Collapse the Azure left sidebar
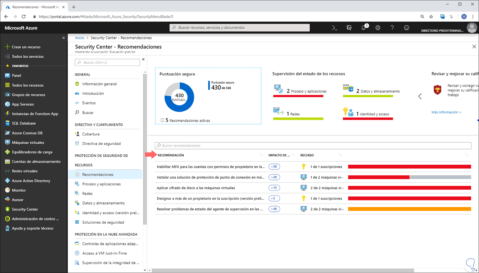Screen dimensions: 479x273 click(x=64, y=38)
